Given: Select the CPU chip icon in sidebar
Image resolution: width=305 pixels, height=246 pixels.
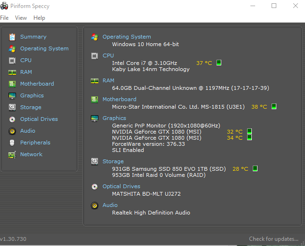Looking at the screenshot, I should (x=12, y=60).
